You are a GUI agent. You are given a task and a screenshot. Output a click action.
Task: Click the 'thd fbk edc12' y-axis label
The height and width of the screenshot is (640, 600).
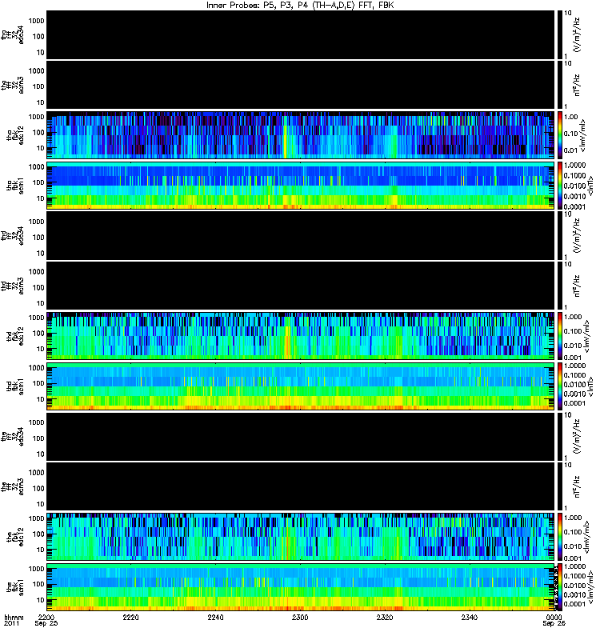tap(15, 336)
